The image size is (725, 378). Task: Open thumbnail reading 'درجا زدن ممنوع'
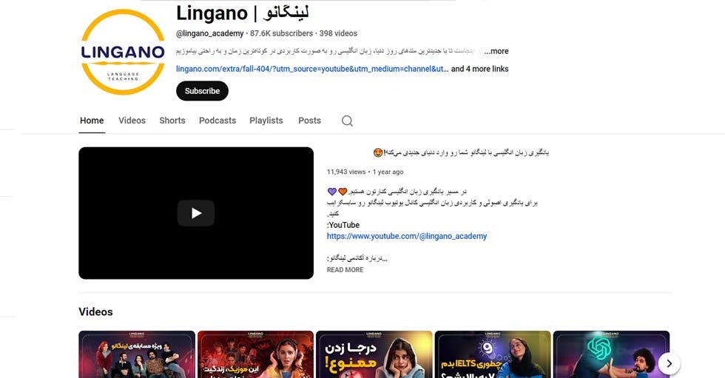pos(374,354)
